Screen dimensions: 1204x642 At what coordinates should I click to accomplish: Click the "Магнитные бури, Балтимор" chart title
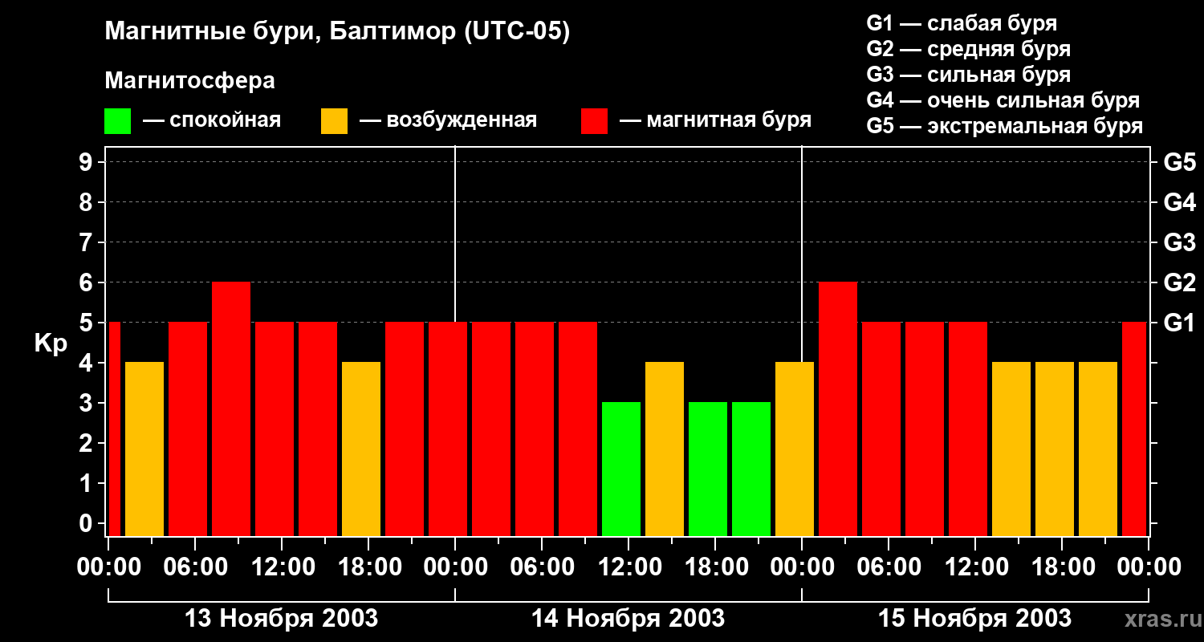337,32
